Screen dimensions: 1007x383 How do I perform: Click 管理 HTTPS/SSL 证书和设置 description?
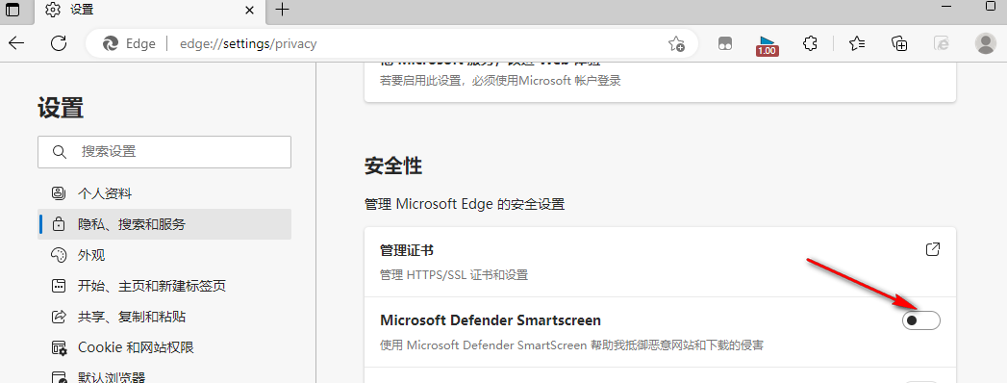coord(454,275)
